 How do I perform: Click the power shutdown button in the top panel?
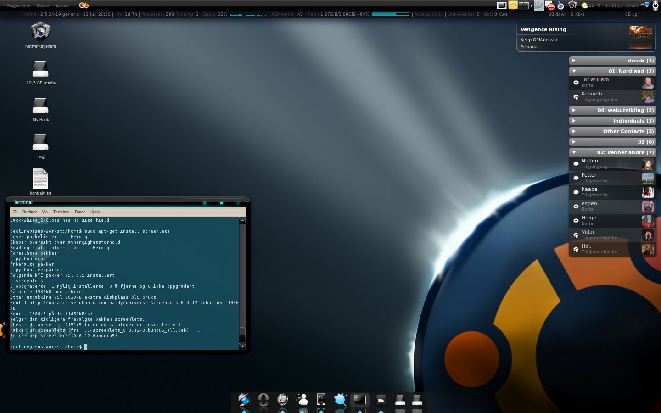pos(656,6)
